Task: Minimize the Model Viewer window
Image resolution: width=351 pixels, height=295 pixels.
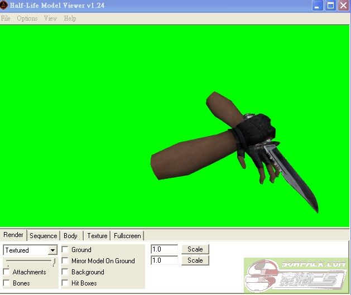Action: tap(318, 6)
